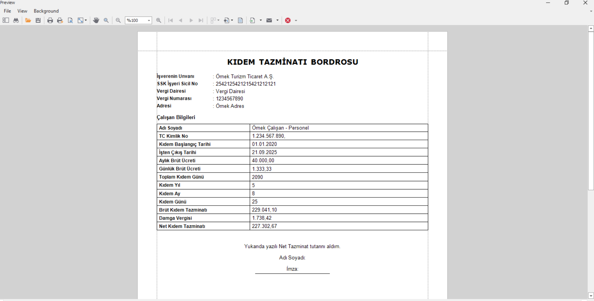This screenshot has height=301, width=594.
Task: Zoom in on the report page
Action: 159,20
